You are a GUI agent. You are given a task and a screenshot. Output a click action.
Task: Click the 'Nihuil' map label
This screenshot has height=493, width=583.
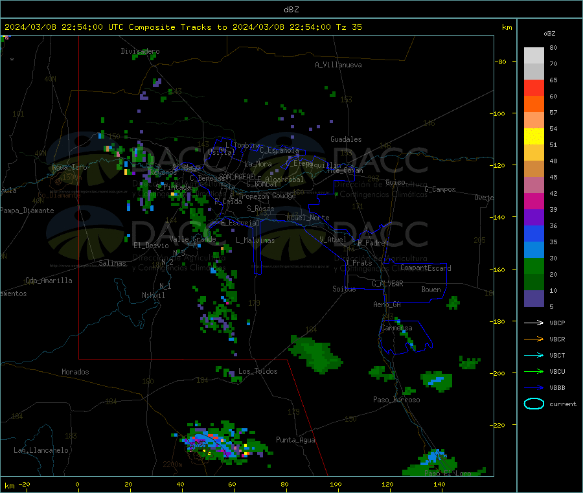coord(153,295)
